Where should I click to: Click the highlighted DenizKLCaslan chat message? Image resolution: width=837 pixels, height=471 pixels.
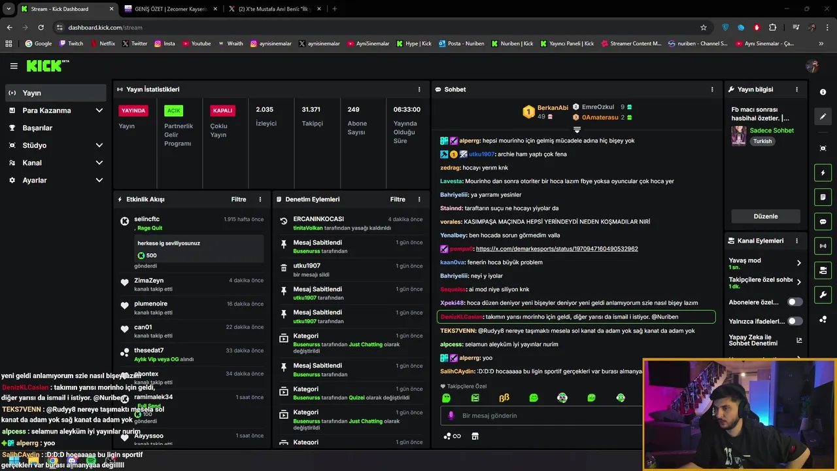click(x=576, y=317)
